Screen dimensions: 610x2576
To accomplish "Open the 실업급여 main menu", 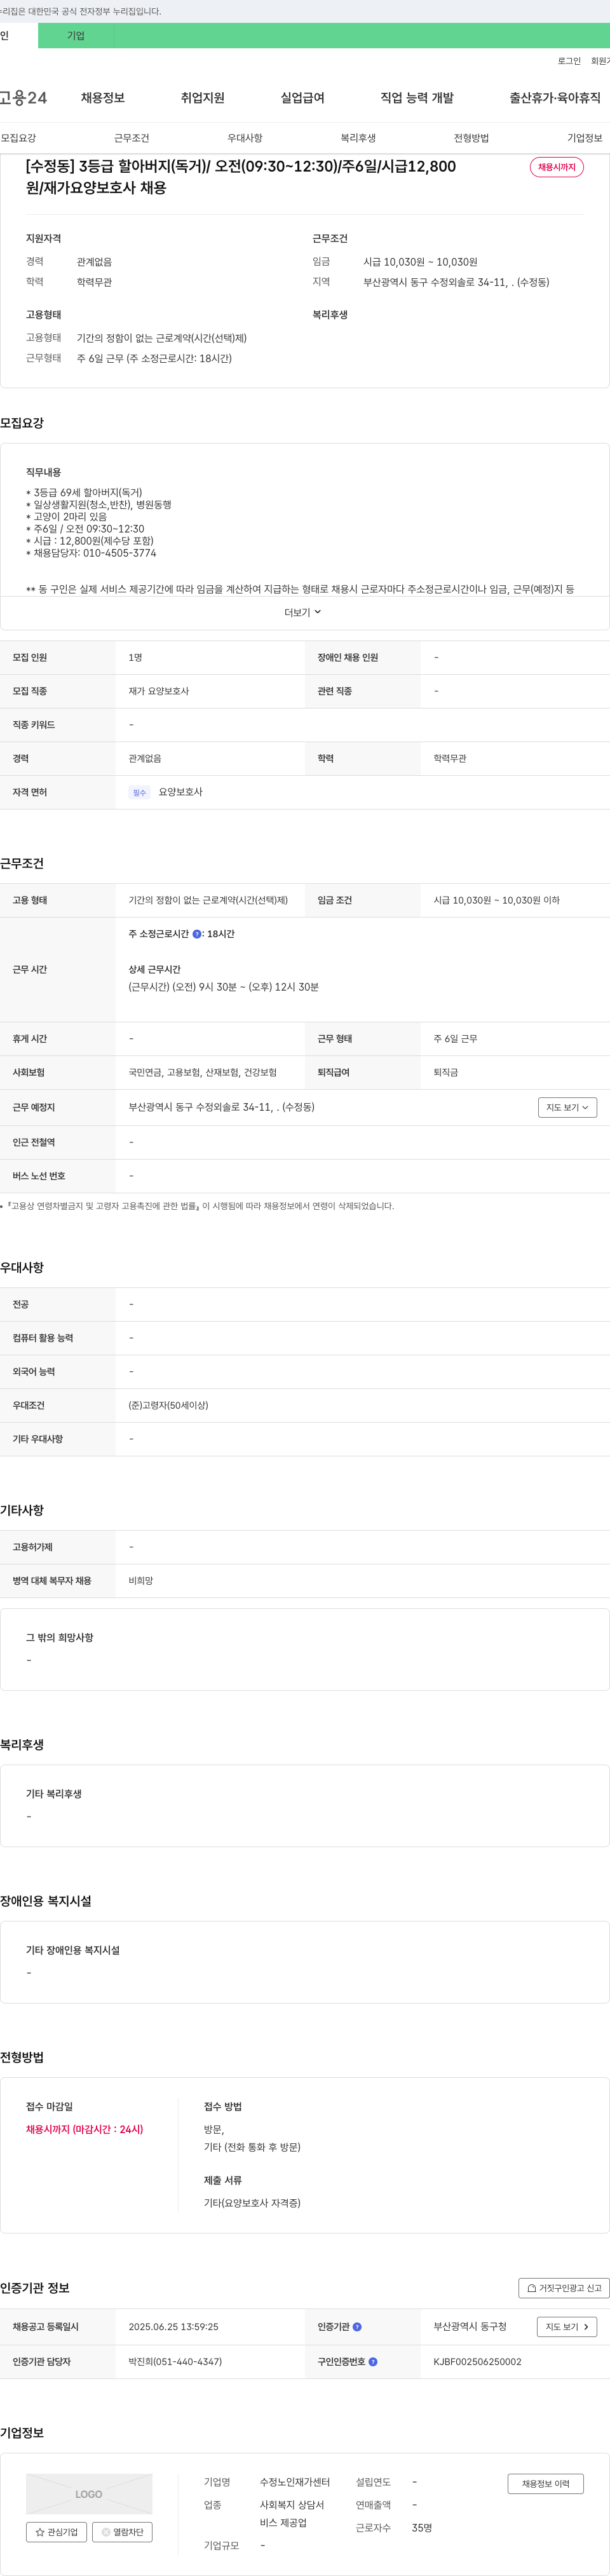I will point(303,98).
